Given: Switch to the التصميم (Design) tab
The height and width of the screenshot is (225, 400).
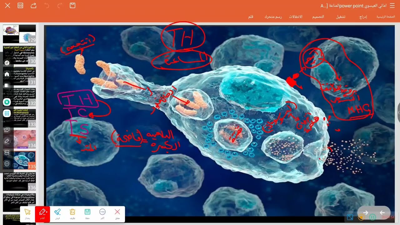Looking at the screenshot, I should [x=318, y=17].
